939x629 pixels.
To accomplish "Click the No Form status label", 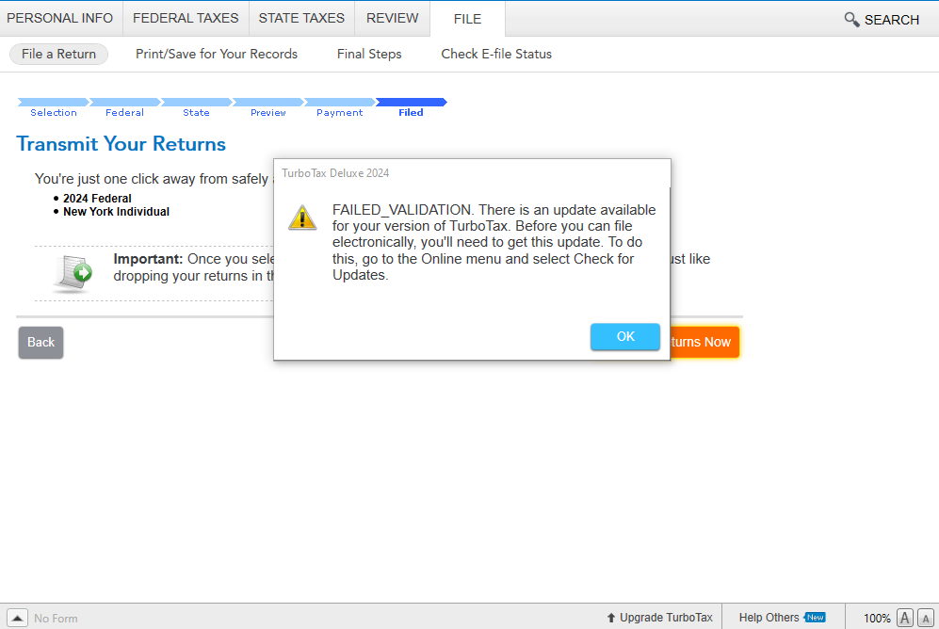I will pos(56,619).
